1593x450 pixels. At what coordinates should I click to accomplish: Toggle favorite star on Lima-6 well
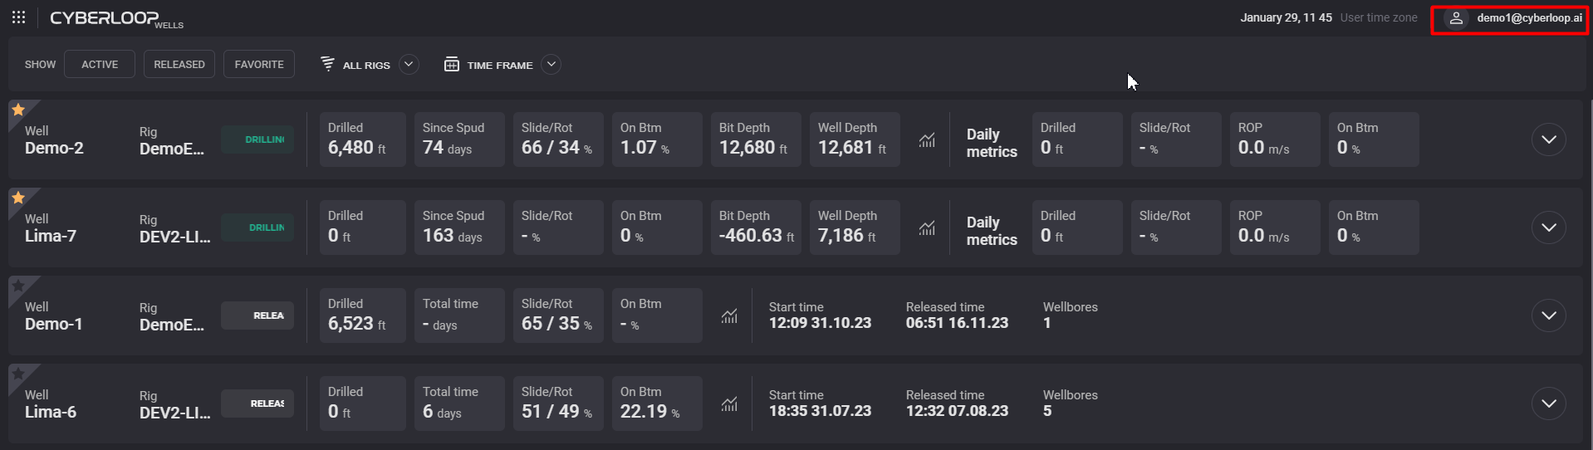click(x=18, y=374)
